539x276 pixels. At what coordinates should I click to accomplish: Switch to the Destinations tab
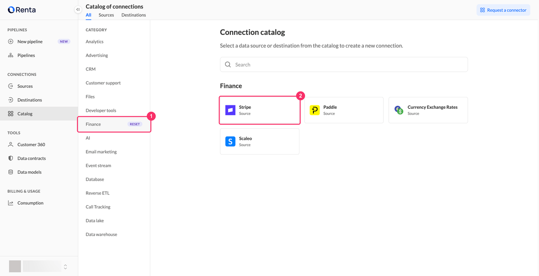tap(134, 15)
